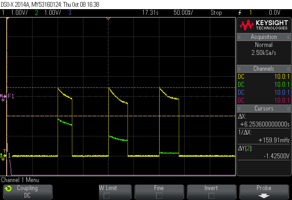Click the ΔX cursor value +6.2536s
Viewport: 292px width, 200px height.
click(265, 124)
